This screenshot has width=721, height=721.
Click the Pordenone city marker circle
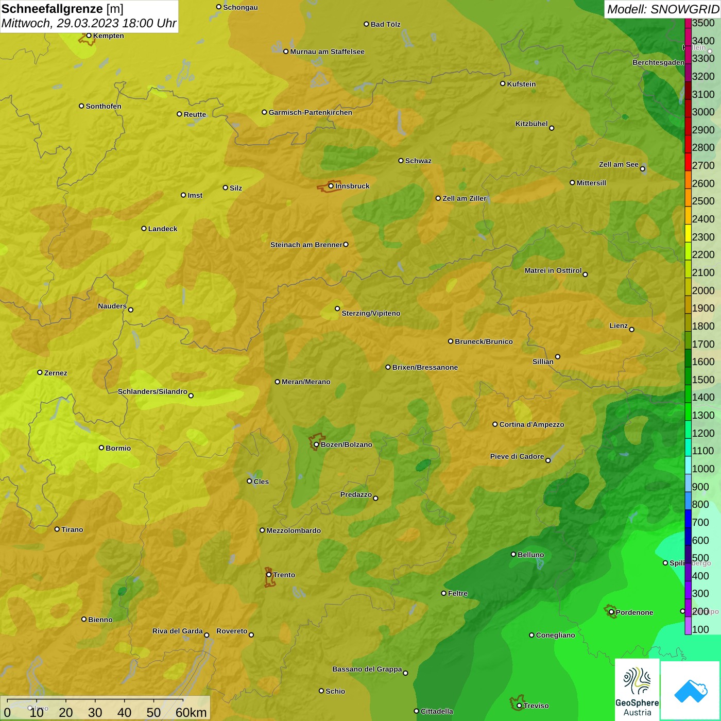pyautogui.click(x=611, y=612)
